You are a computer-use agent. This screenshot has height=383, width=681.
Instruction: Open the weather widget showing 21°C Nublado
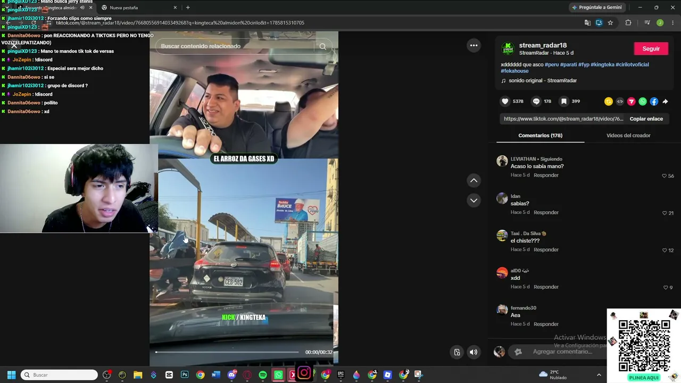[x=553, y=375]
